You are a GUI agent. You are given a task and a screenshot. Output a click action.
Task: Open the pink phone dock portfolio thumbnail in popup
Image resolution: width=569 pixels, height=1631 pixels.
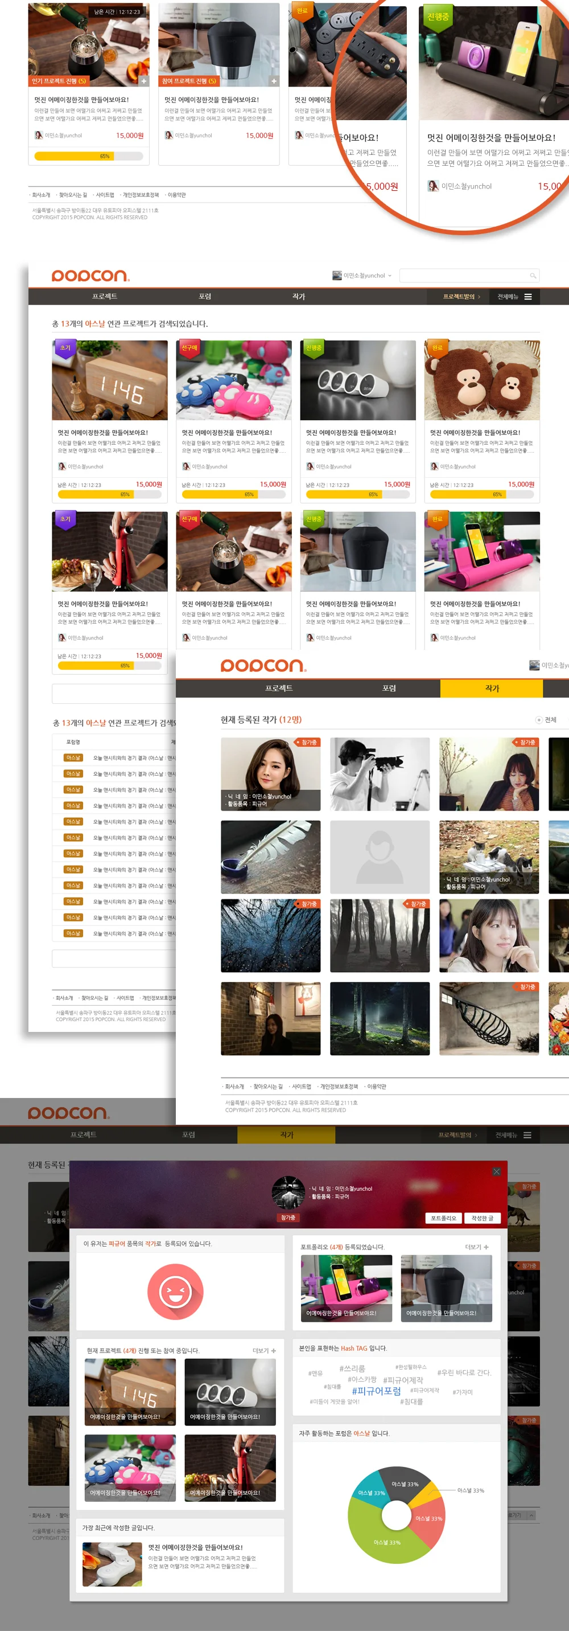coord(346,1289)
